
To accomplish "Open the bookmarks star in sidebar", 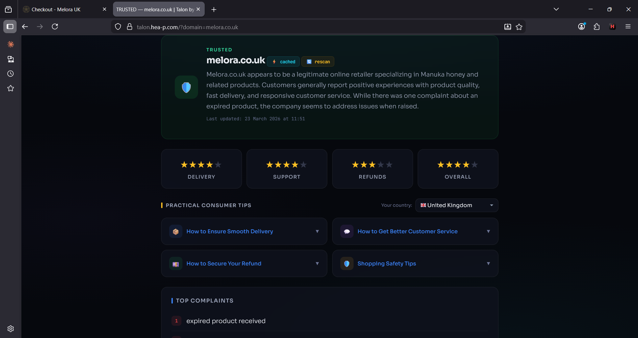I will [x=11, y=88].
